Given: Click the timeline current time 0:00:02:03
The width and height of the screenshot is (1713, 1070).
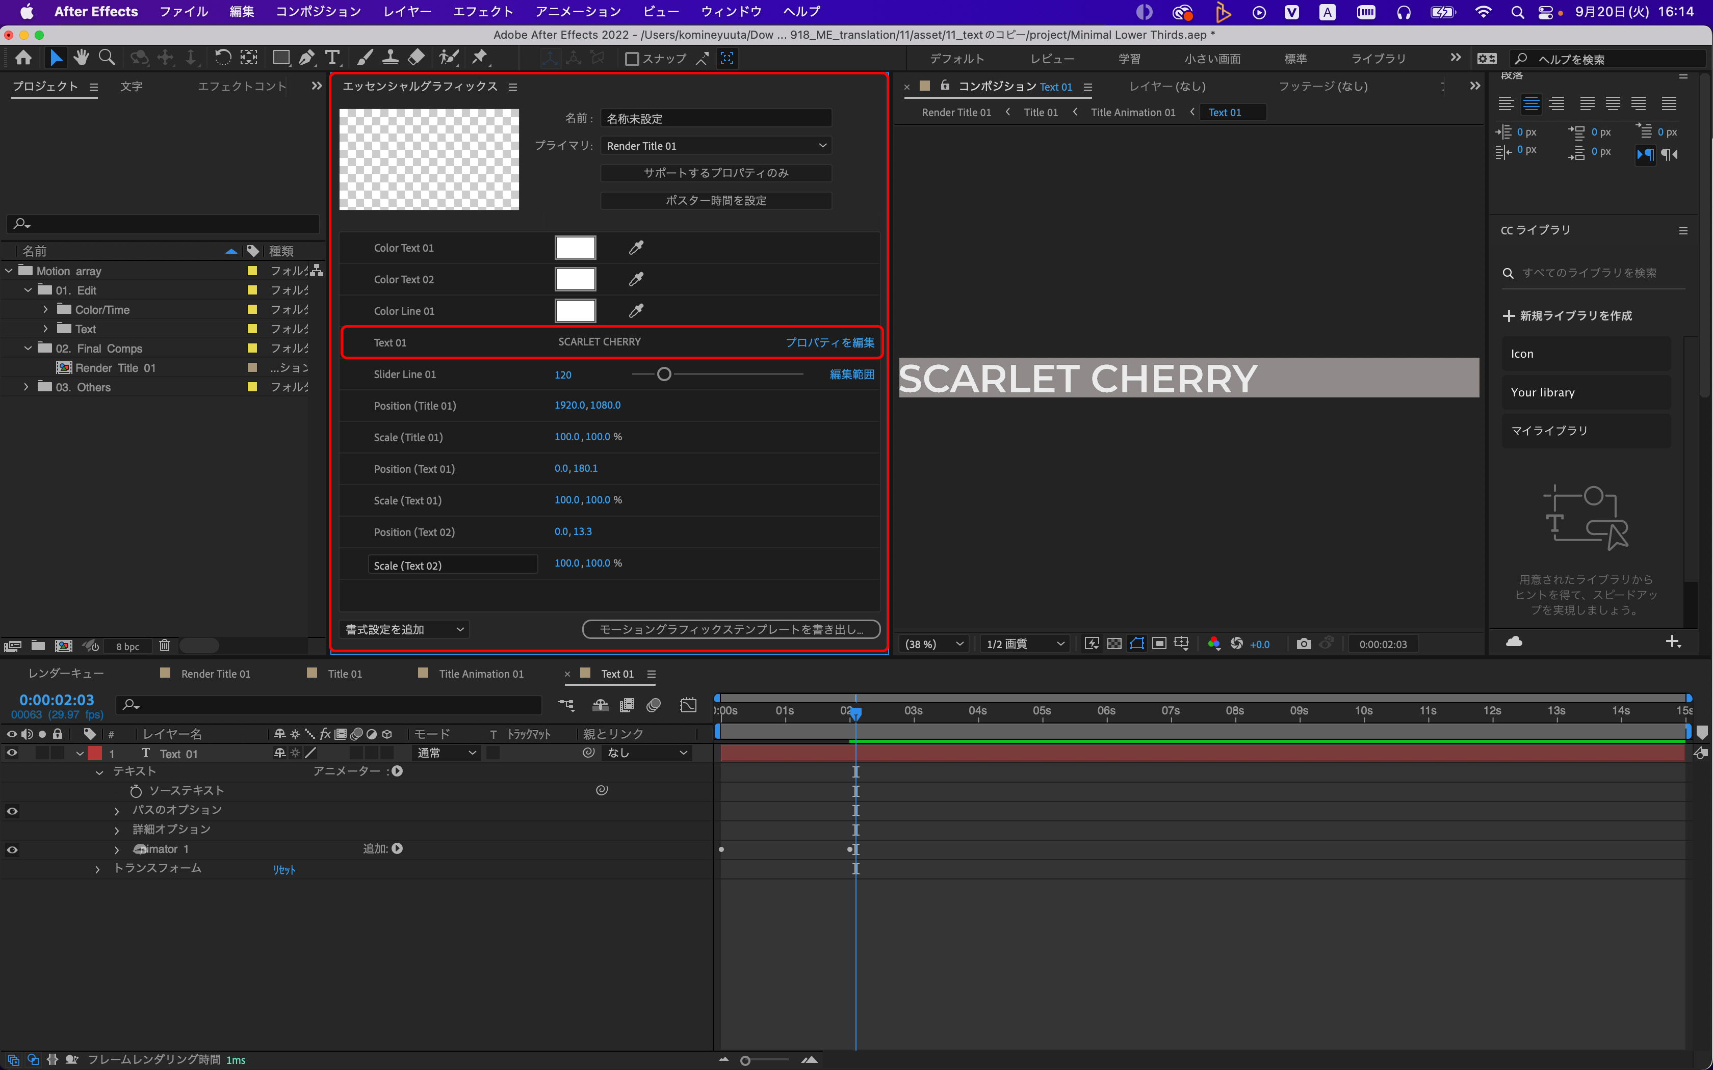Looking at the screenshot, I should [57, 699].
